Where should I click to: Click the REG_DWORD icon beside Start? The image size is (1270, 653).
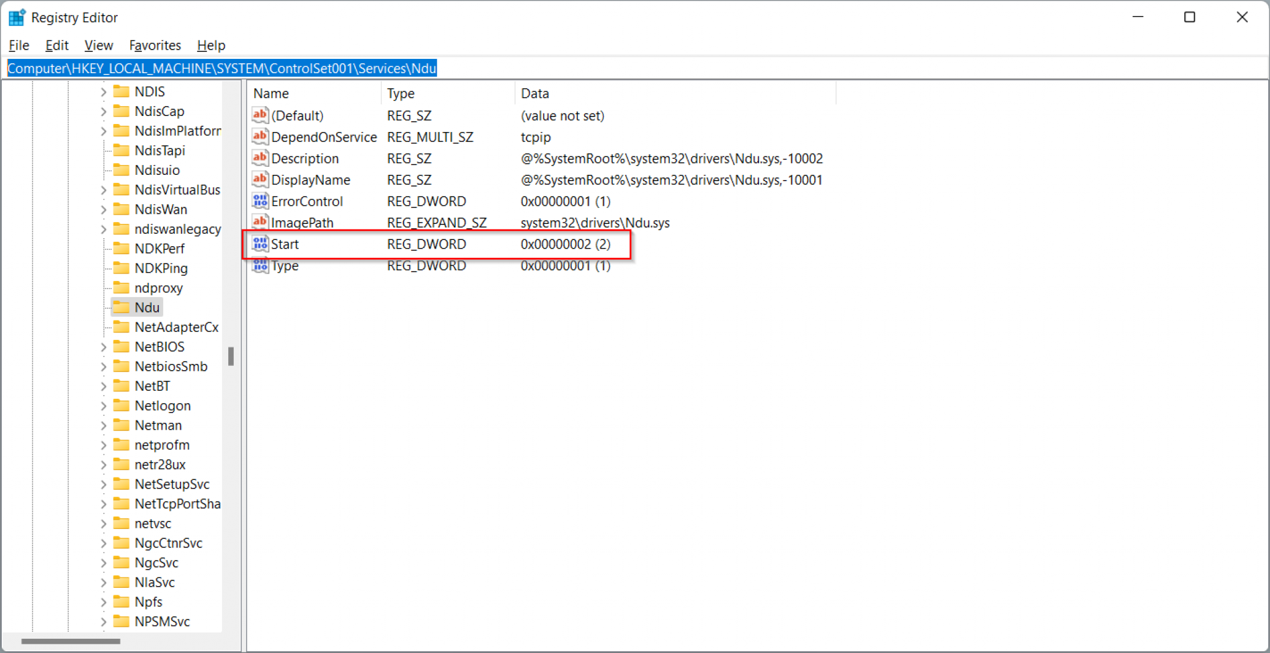[x=260, y=244]
